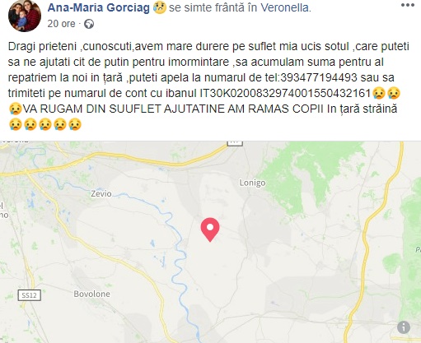421x343 pixels.
Task: Click the Lonigo label on the map
Action: click(252, 183)
